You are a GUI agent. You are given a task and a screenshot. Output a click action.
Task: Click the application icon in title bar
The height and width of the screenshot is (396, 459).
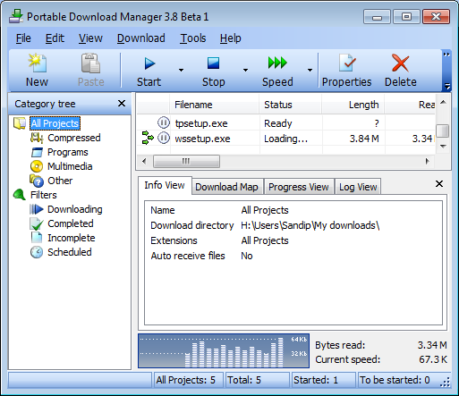tap(16, 17)
